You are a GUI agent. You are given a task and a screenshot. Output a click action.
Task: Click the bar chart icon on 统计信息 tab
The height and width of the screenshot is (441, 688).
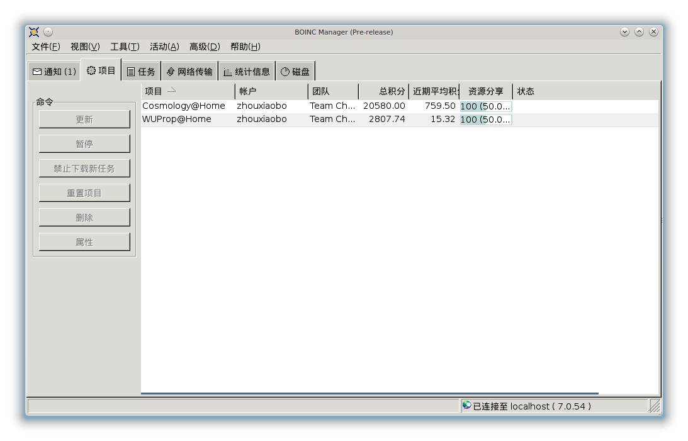(227, 72)
